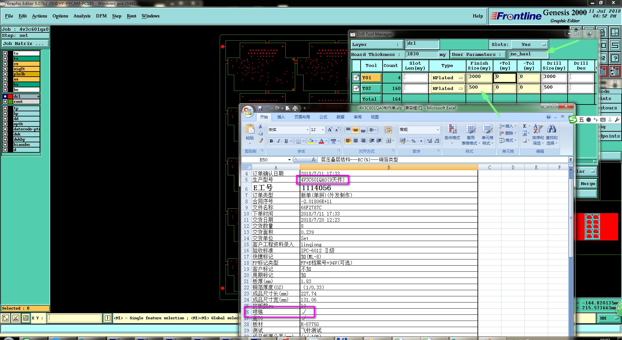Click the Excel Office button orb
The height and width of the screenshot is (340, 622).
click(x=248, y=112)
